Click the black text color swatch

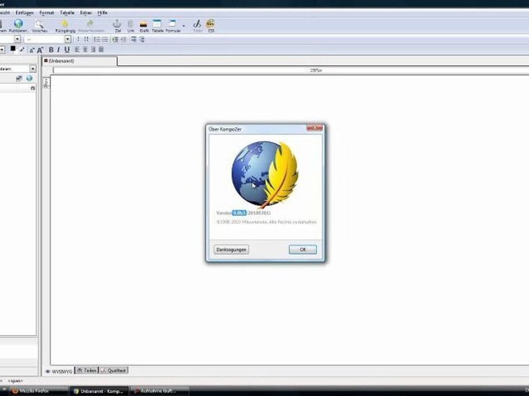coord(13,48)
